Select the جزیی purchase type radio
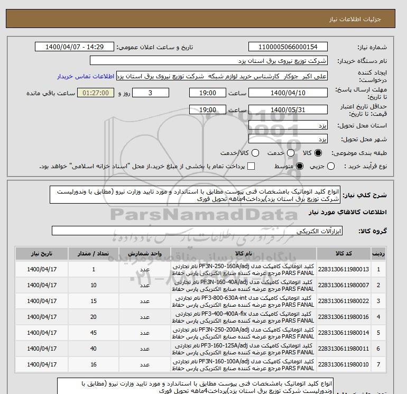Viewport: 407px width, 394px height. pos(331,166)
